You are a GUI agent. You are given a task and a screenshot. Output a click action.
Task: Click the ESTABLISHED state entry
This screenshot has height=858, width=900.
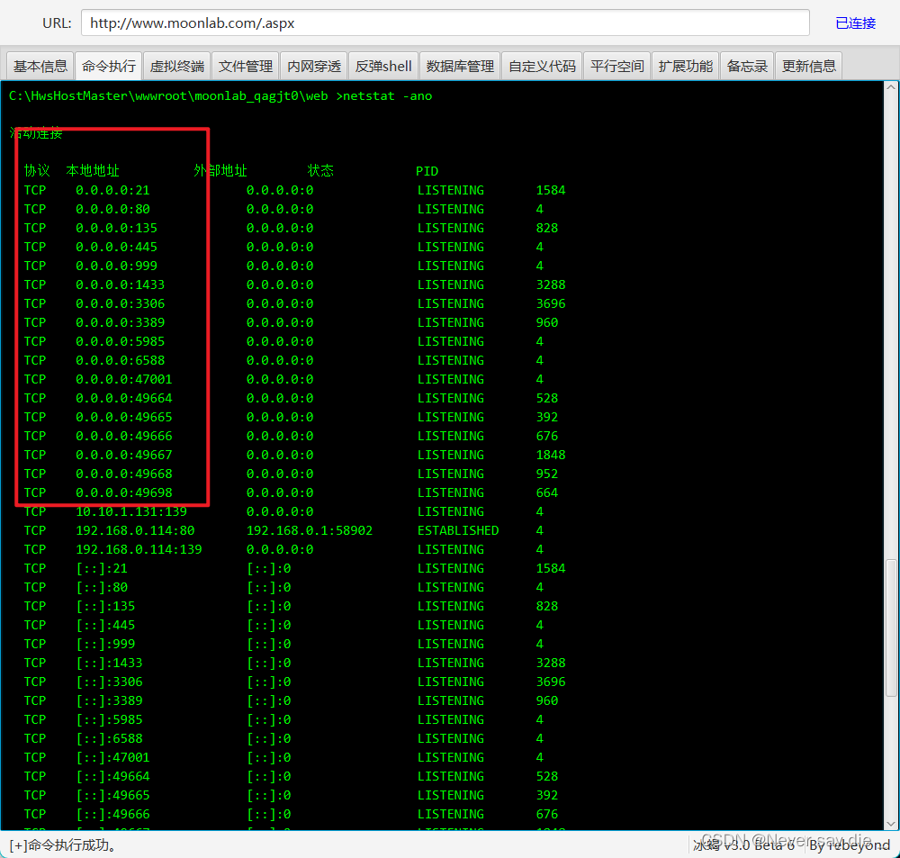click(x=458, y=530)
